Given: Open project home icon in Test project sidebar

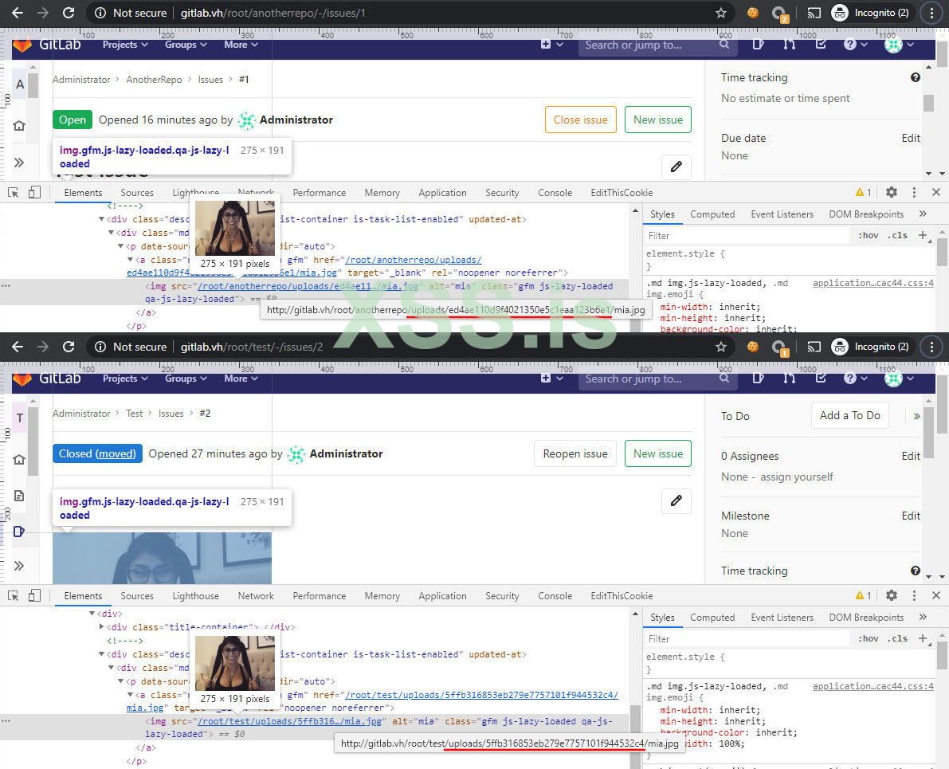Looking at the screenshot, I should click(x=19, y=460).
